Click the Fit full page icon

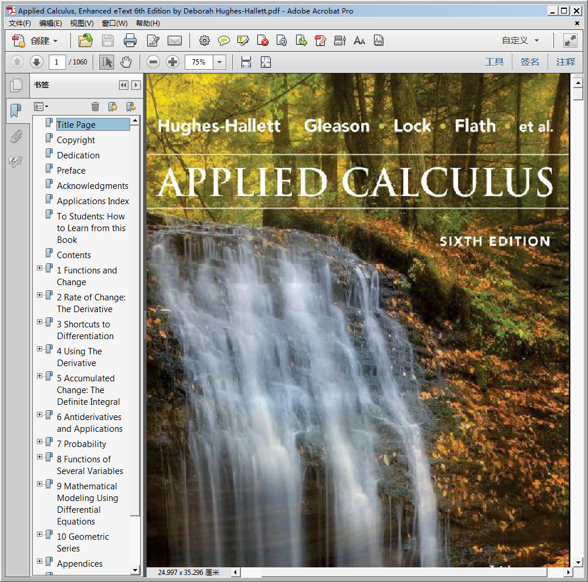coord(266,62)
